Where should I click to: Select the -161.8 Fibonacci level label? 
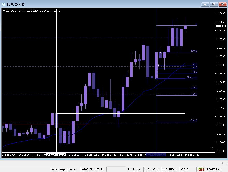coord(194,94)
